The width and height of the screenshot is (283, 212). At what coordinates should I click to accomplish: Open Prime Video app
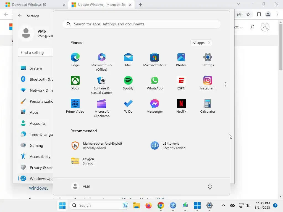tap(75, 106)
